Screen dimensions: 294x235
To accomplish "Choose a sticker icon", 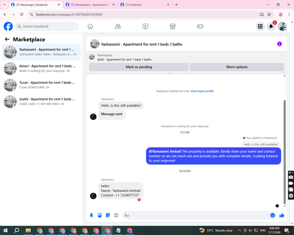I will click(108, 216).
